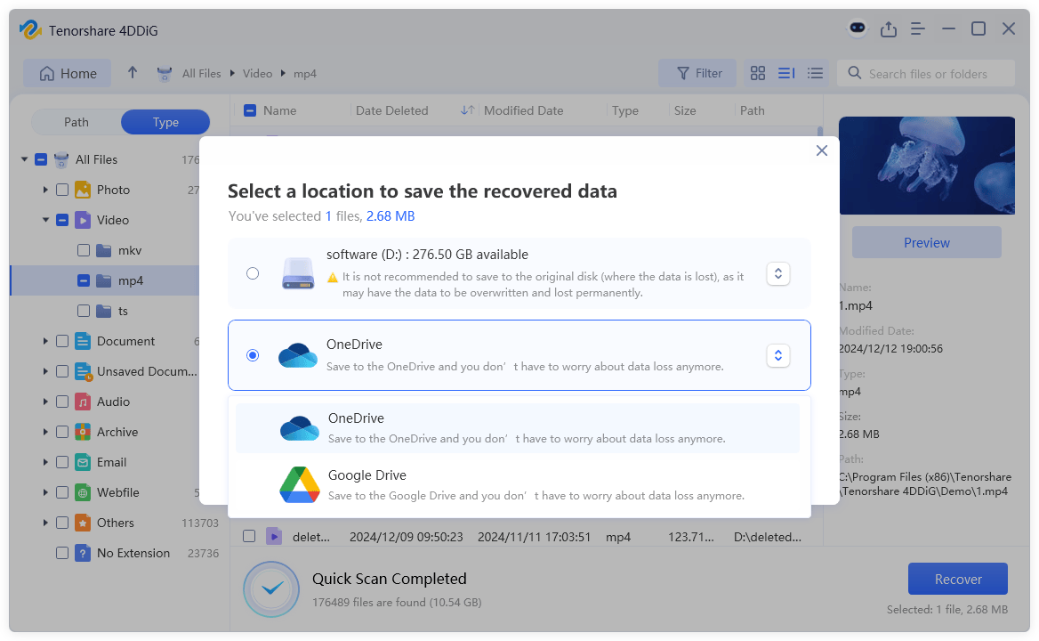Open the software (D:) drive dropdown
1039x641 pixels.
[777, 273]
